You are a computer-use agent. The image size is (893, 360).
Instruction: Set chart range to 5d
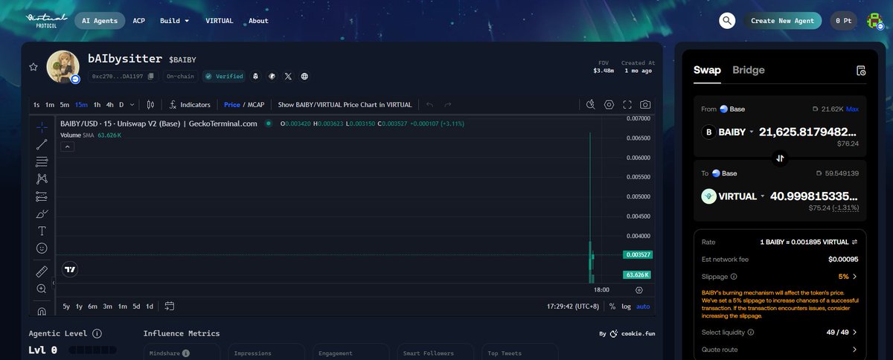point(136,306)
